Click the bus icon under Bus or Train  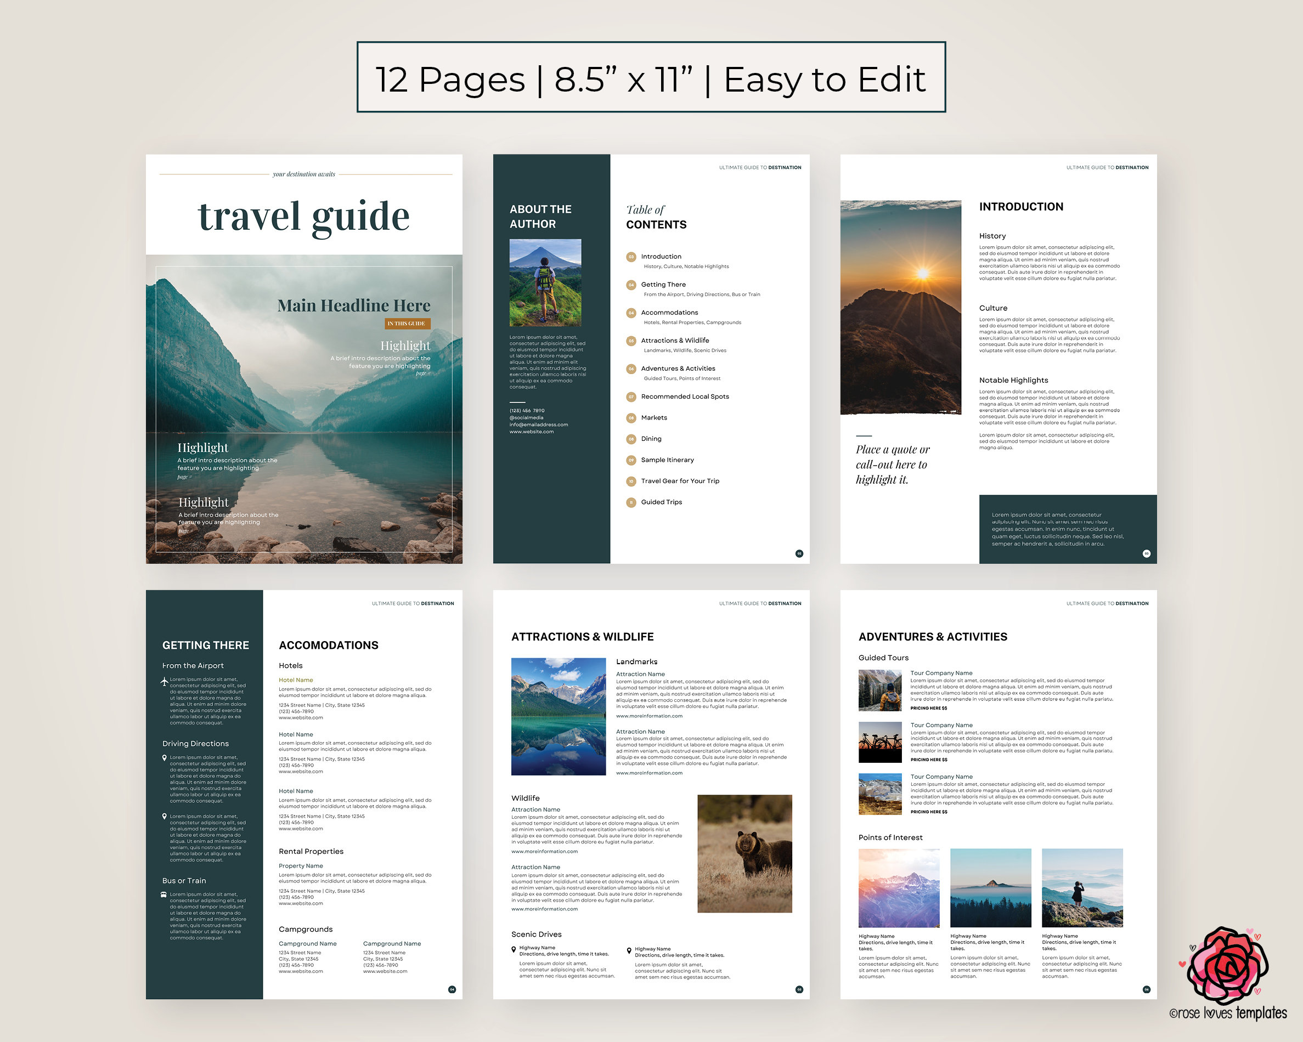point(163,894)
